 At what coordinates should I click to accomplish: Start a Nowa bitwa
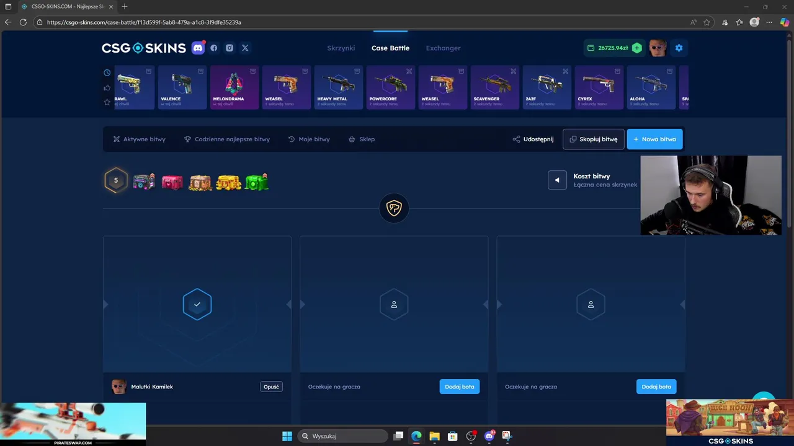[x=655, y=139]
